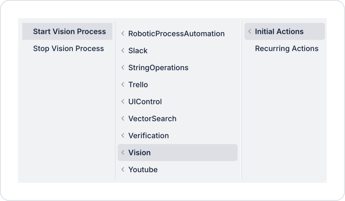
Task: Open the StringOperations category
Action: coord(158,68)
